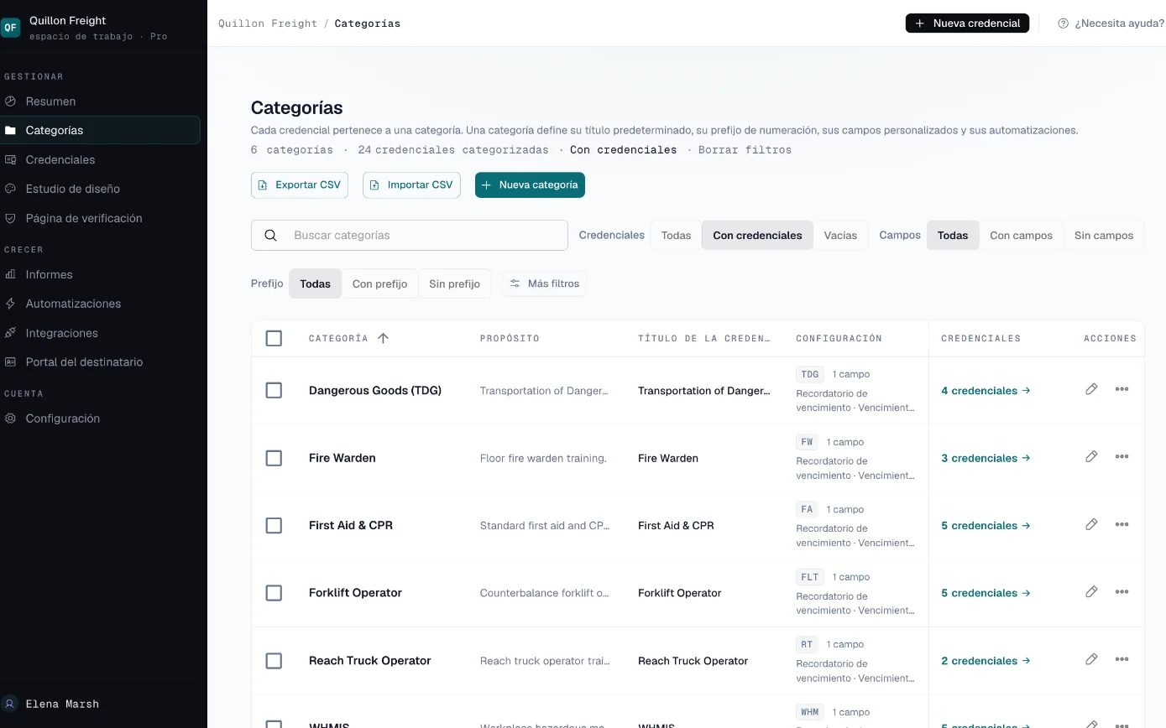This screenshot has height=728, width=1166.
Task: Click the edit pencil for Dangerous Goods (TDG)
Action: click(1091, 389)
